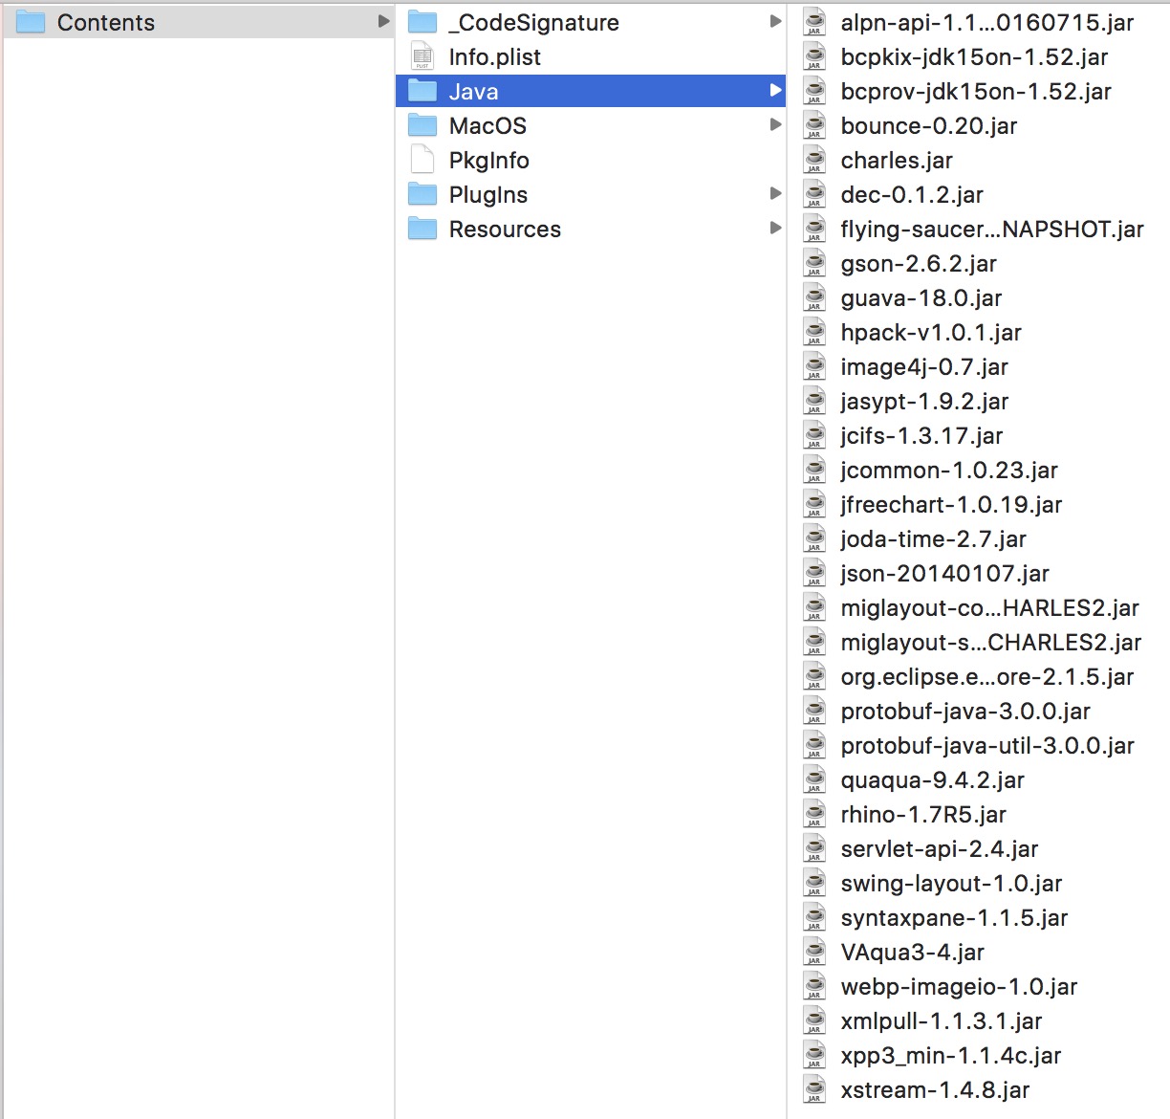
Task: Select bcpkix-jdk15on-1.52.jar file name
Action: tap(974, 57)
